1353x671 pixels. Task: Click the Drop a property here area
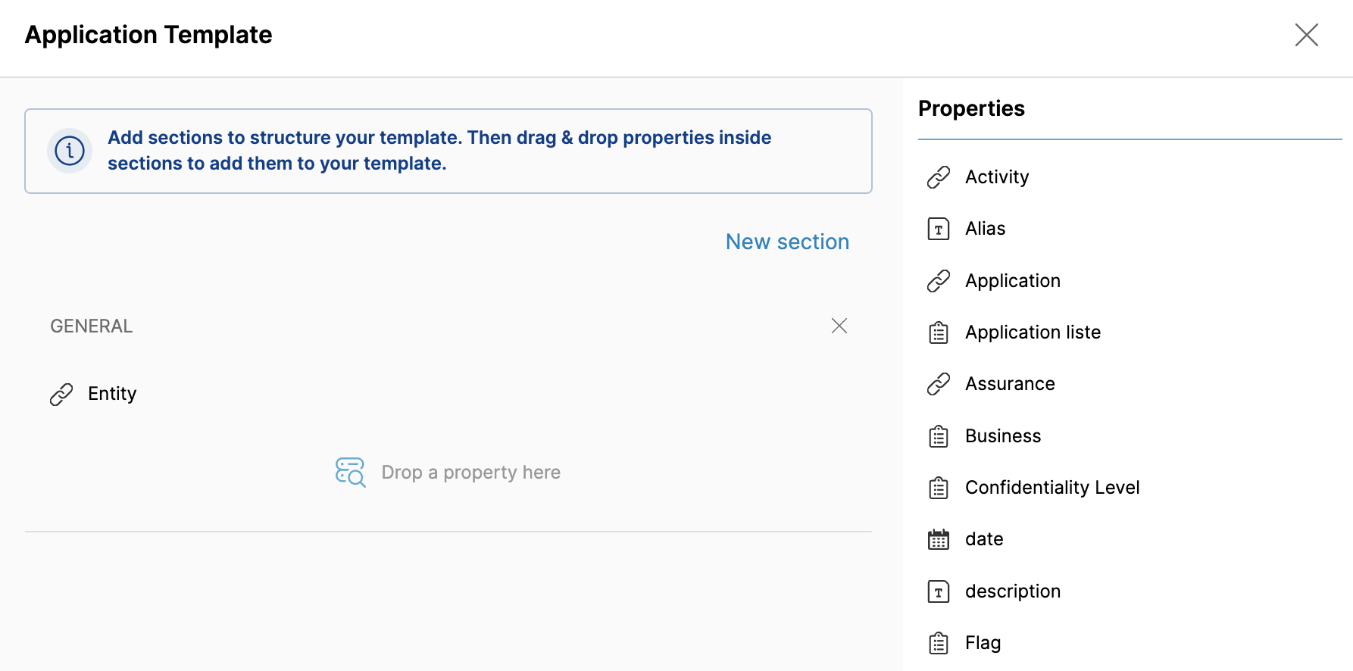pyautogui.click(x=470, y=473)
